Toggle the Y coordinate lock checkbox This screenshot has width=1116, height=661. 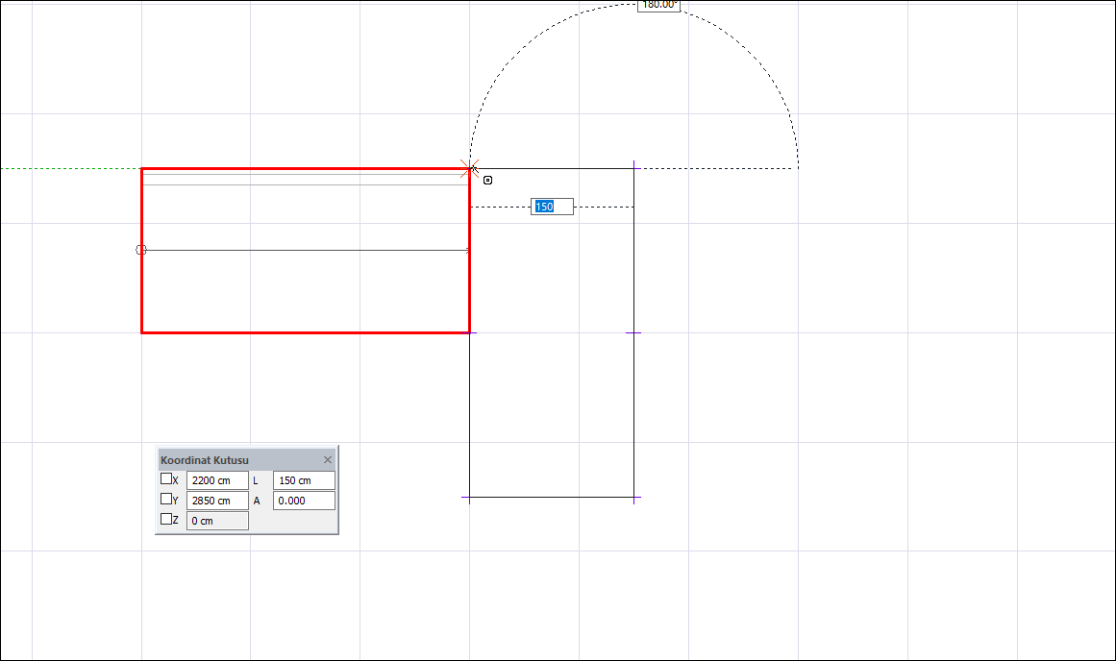point(166,500)
